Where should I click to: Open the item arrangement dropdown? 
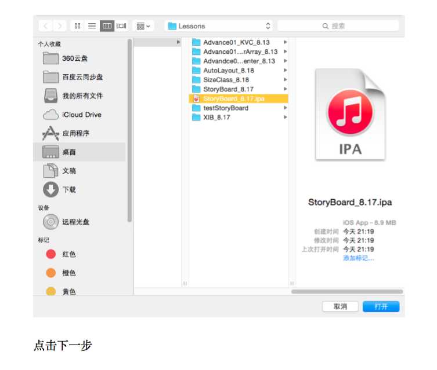(x=143, y=26)
